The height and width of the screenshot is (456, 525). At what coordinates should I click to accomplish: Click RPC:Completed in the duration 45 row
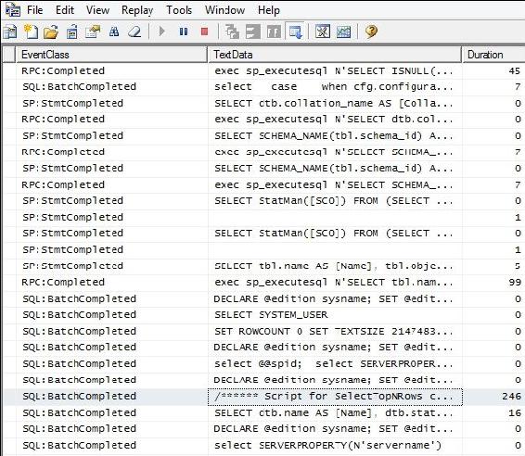tap(63, 71)
